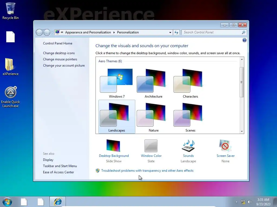Open Change mouse pointers link
Screen dimensions: 277x207
[60, 59]
